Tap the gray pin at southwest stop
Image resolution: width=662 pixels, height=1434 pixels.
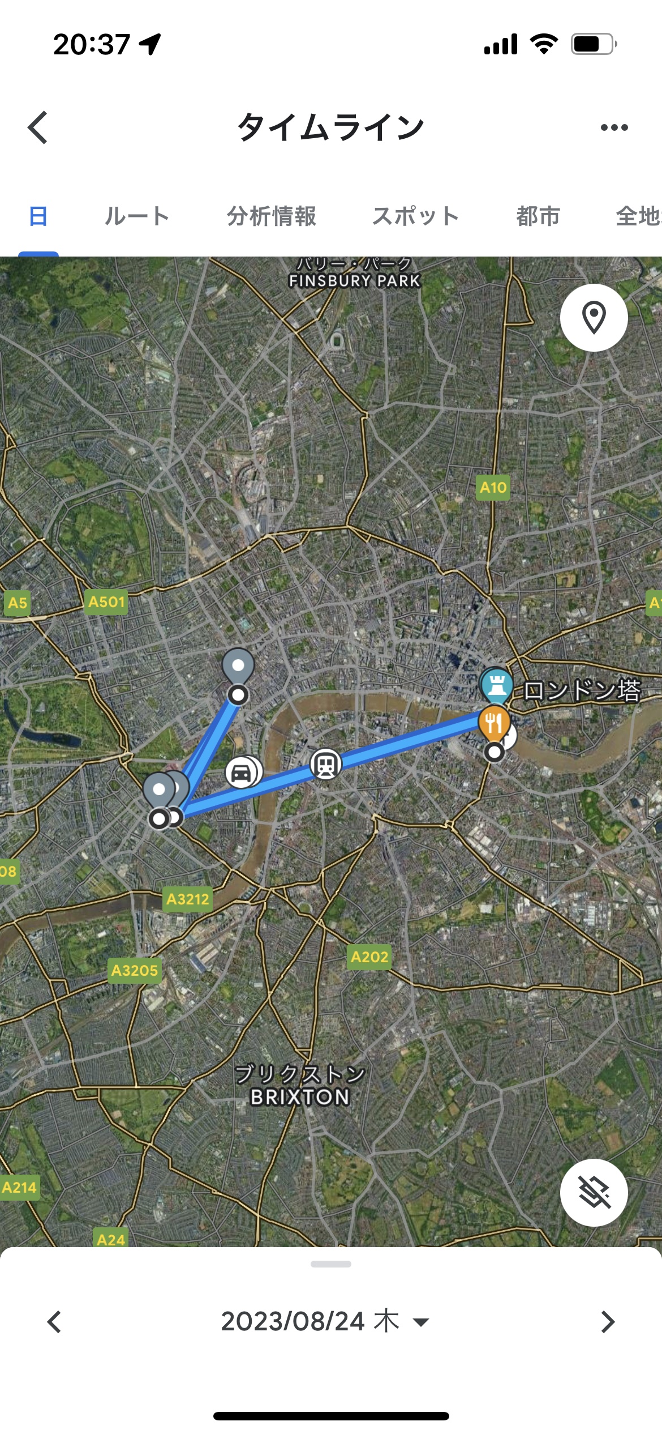pyautogui.click(x=159, y=791)
